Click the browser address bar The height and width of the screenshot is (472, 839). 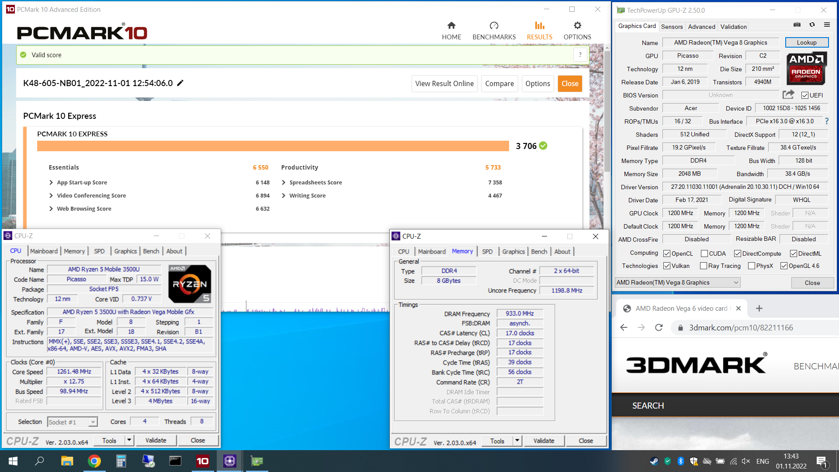[x=756, y=328]
